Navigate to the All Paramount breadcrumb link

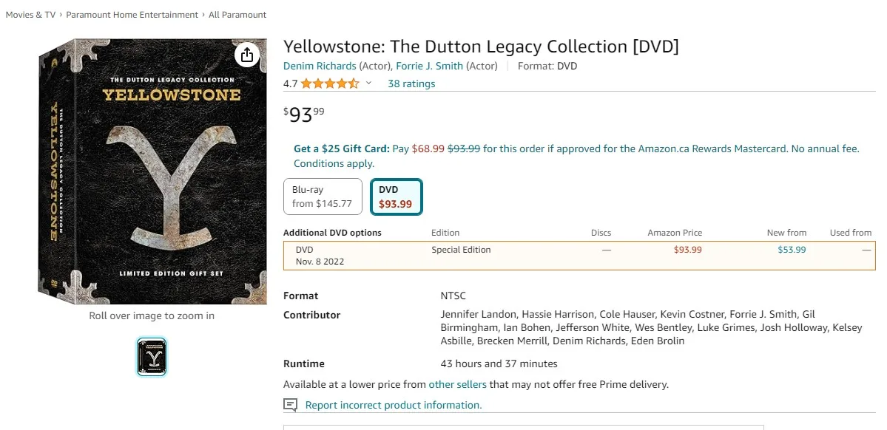point(237,14)
